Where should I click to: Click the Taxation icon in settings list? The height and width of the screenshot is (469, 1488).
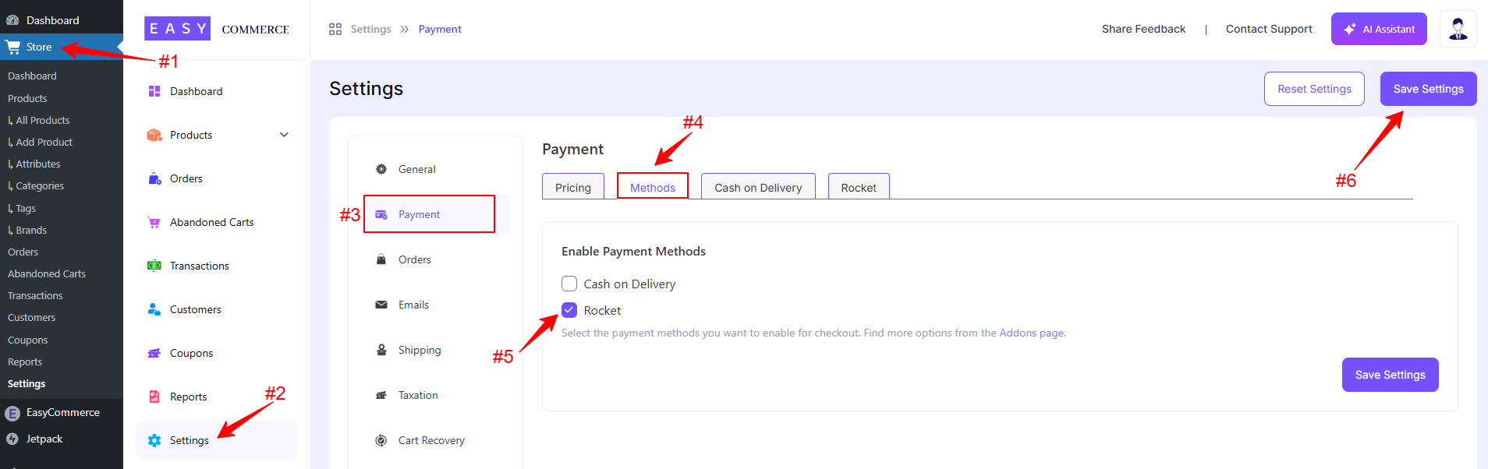point(381,395)
